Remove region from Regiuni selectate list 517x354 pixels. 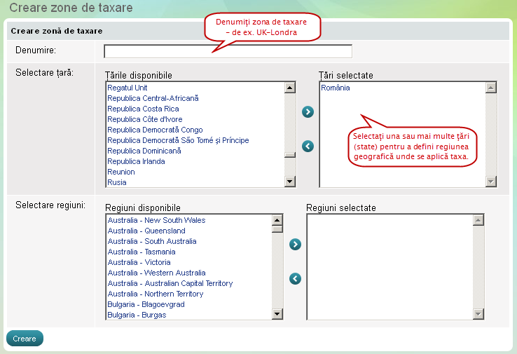(x=296, y=279)
